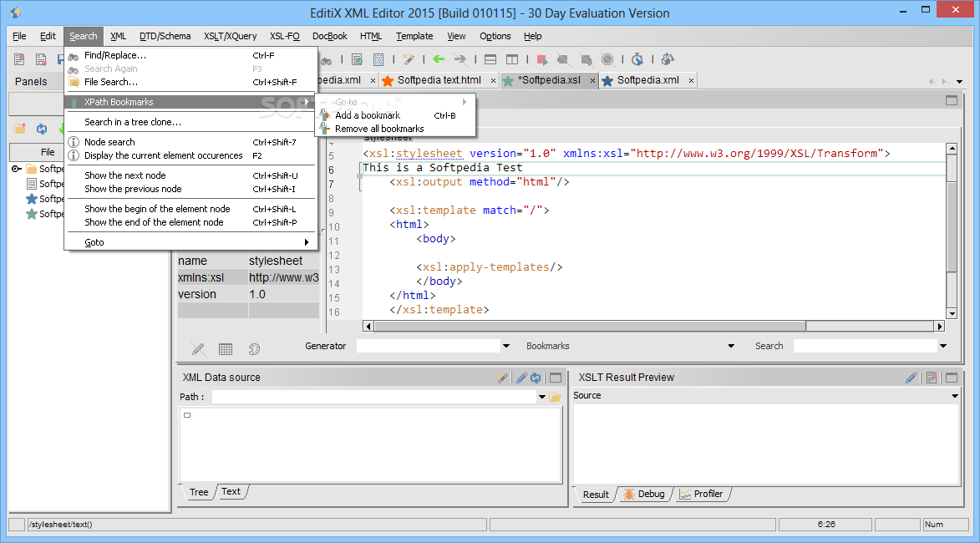Image resolution: width=980 pixels, height=543 pixels.
Task: Maximize the XML Data source panel
Action: point(556,378)
